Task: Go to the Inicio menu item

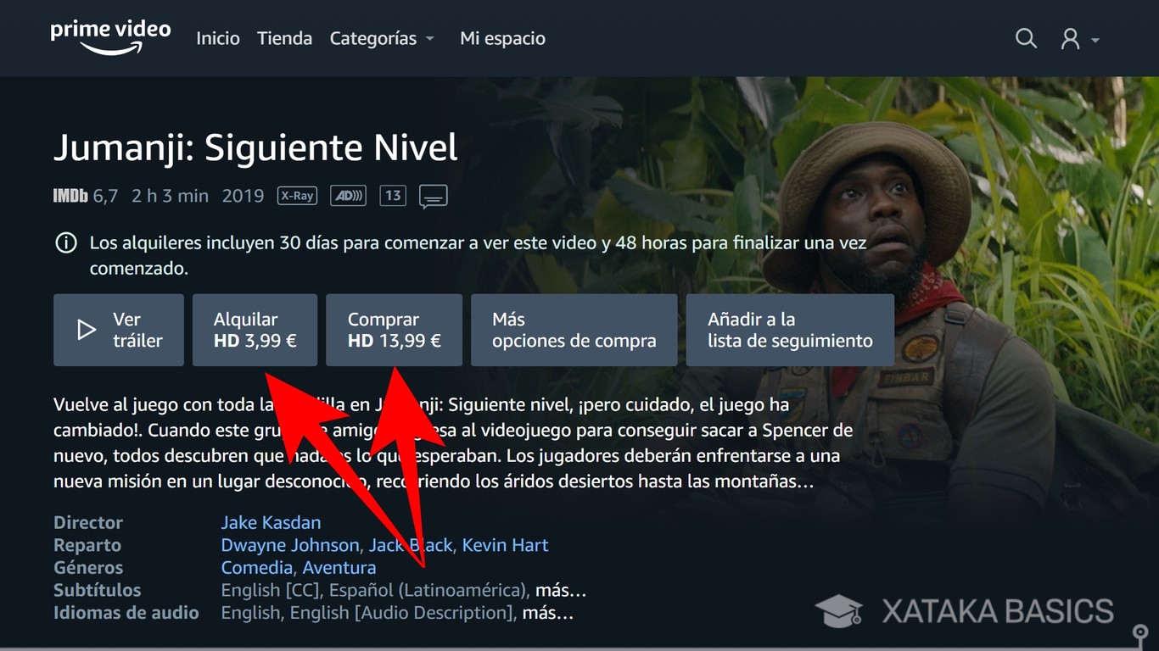Action: coord(218,38)
